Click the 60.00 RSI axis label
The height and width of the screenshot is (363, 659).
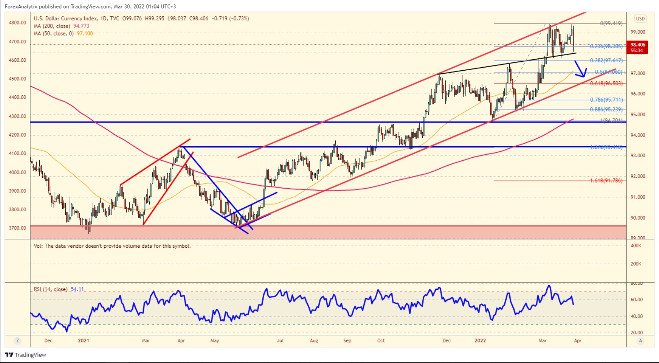pos(637,300)
